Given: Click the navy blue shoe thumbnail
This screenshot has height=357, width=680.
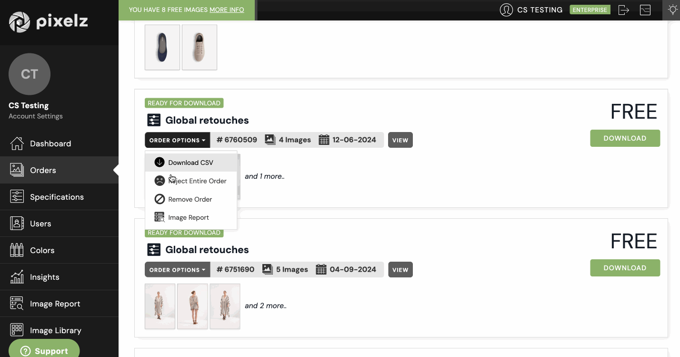Looking at the screenshot, I should (162, 48).
